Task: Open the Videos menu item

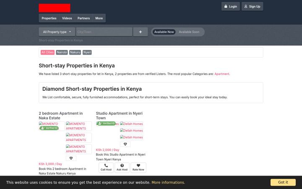Action: 67,18
